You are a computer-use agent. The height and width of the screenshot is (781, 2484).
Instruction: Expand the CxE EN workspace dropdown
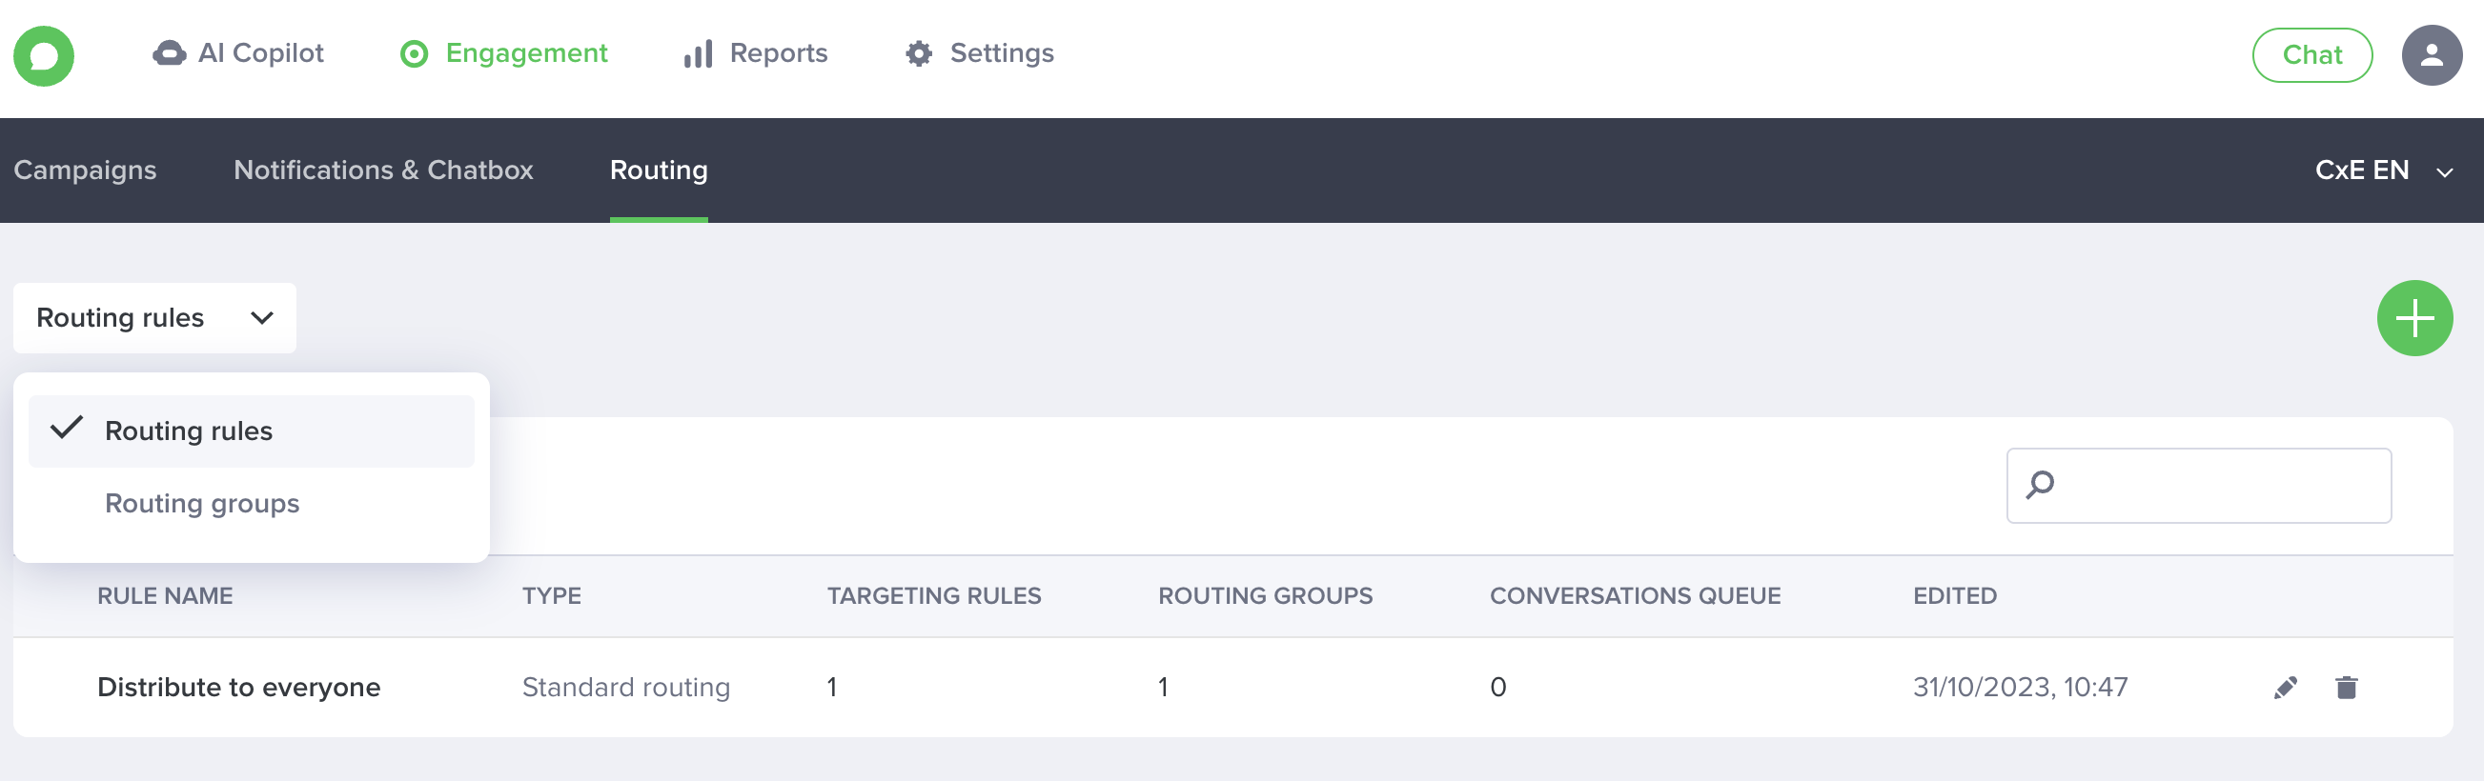click(x=2383, y=170)
